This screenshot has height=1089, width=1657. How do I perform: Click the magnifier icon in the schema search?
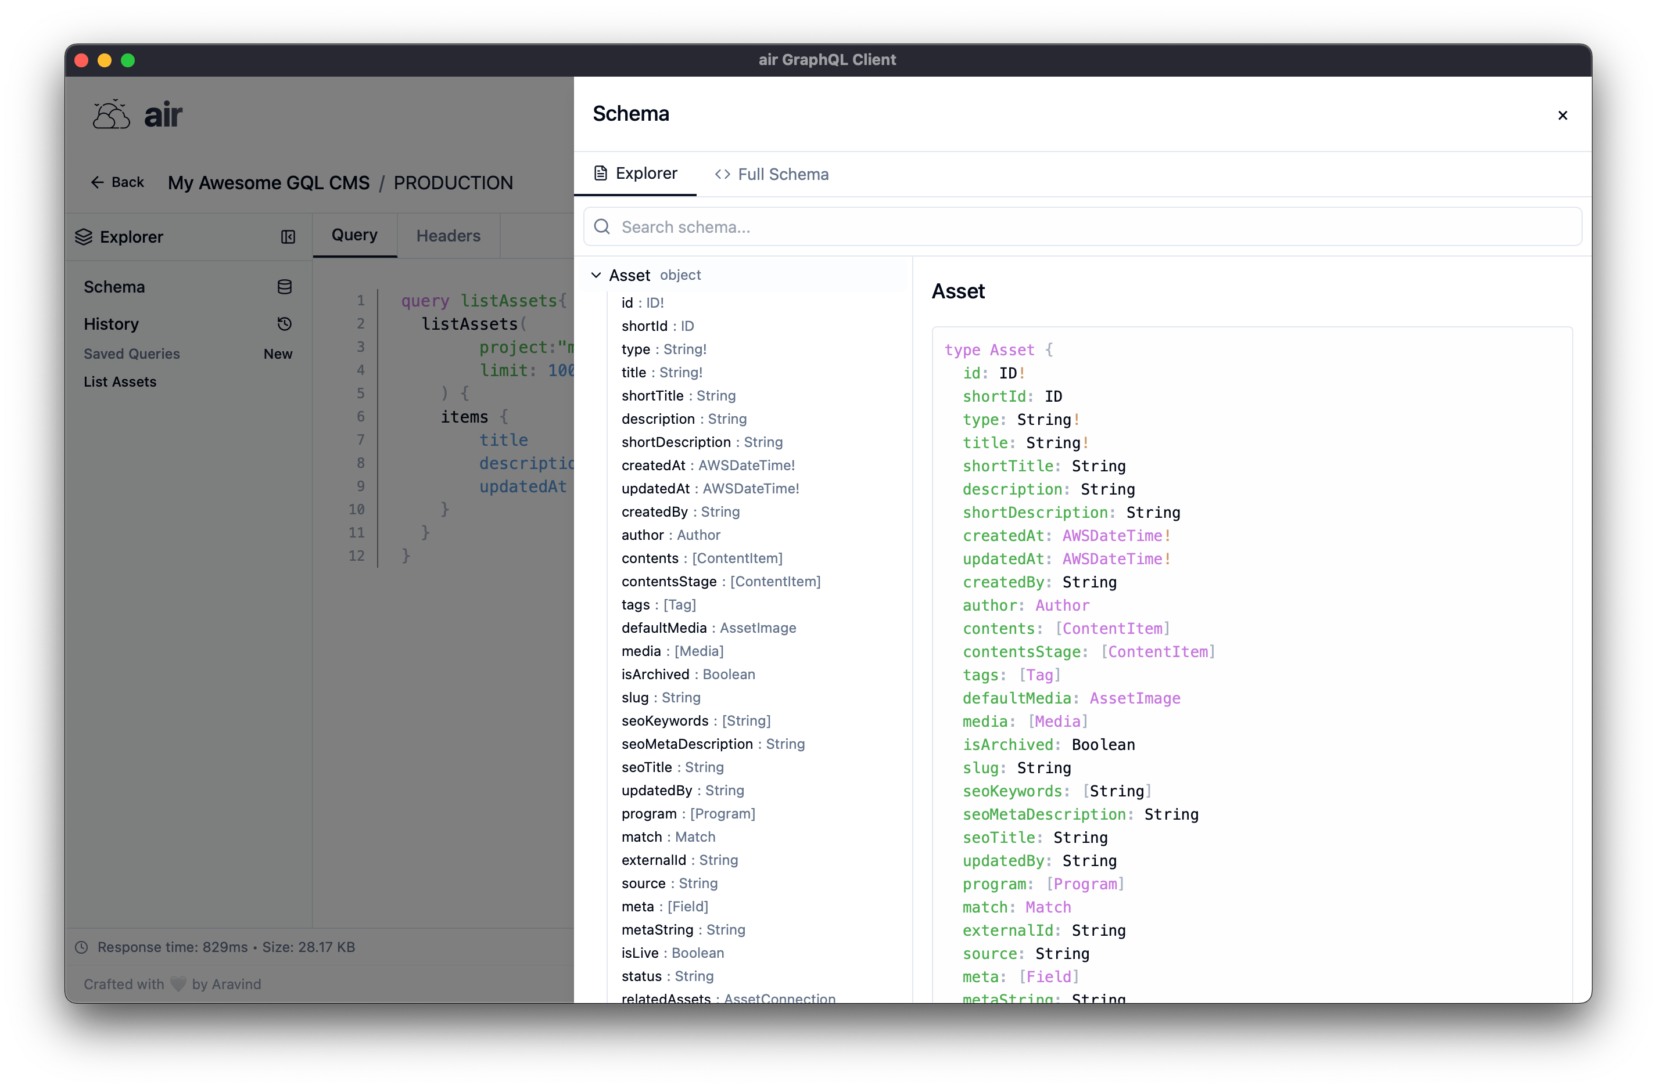[x=601, y=227]
